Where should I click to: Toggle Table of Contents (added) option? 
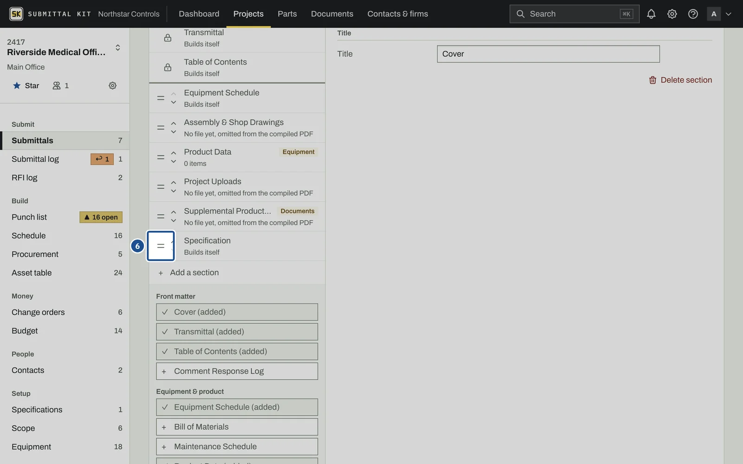pos(237,352)
